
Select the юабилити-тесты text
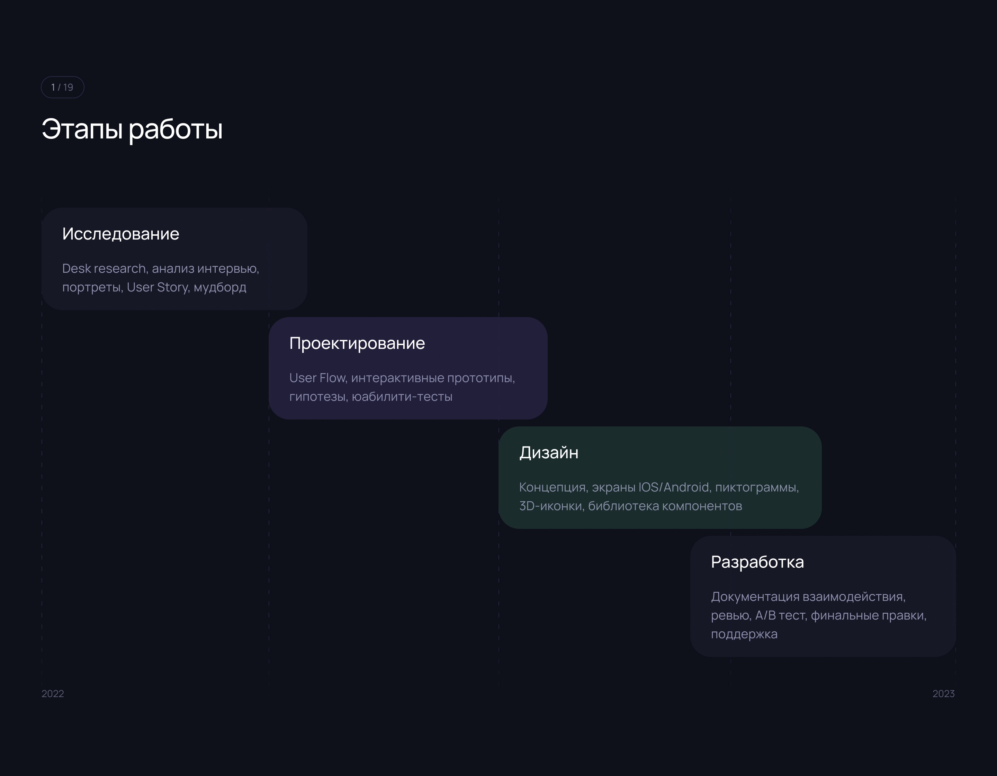[x=402, y=397]
